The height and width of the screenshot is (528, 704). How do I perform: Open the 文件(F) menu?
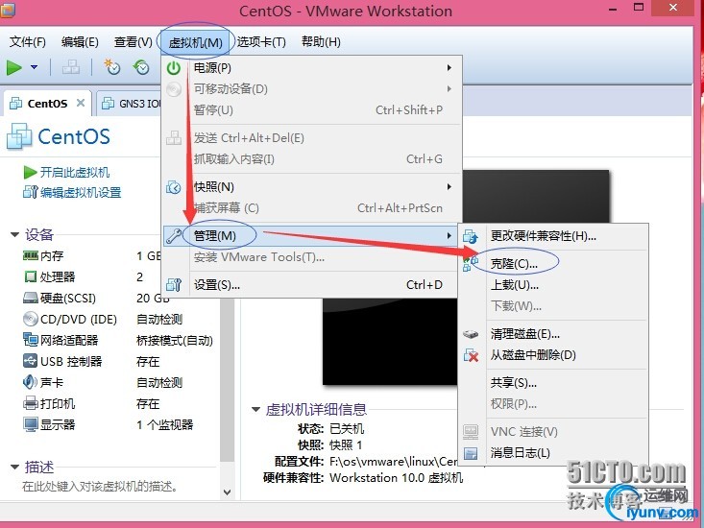click(28, 41)
